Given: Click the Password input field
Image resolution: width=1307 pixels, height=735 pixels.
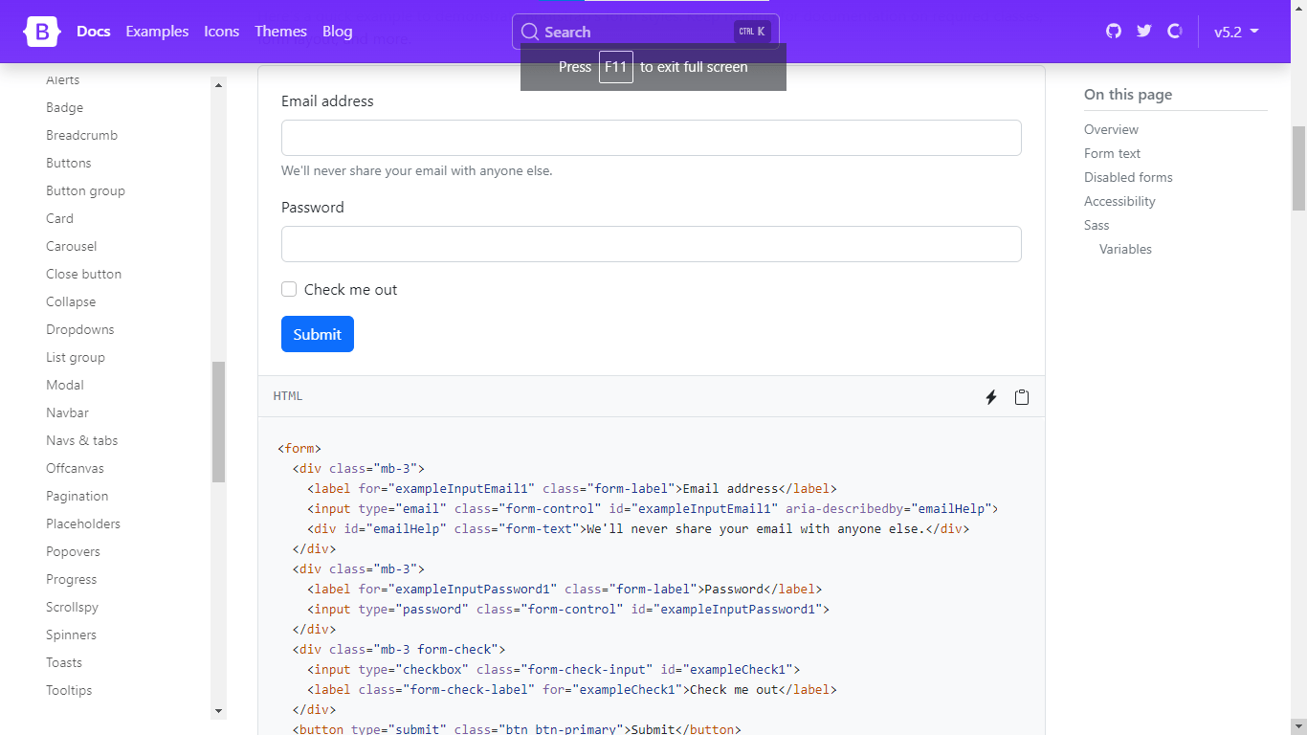Looking at the screenshot, I should click(651, 244).
